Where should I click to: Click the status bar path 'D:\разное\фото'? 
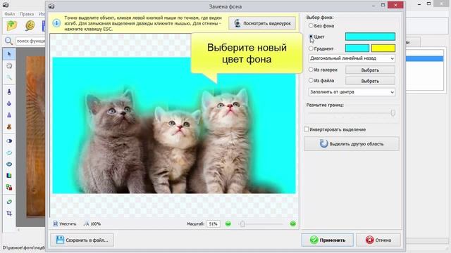tap(24, 247)
